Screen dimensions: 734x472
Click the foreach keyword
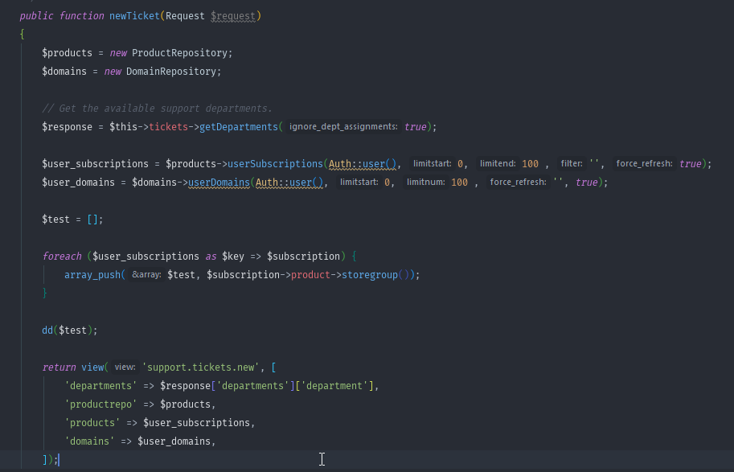click(62, 257)
